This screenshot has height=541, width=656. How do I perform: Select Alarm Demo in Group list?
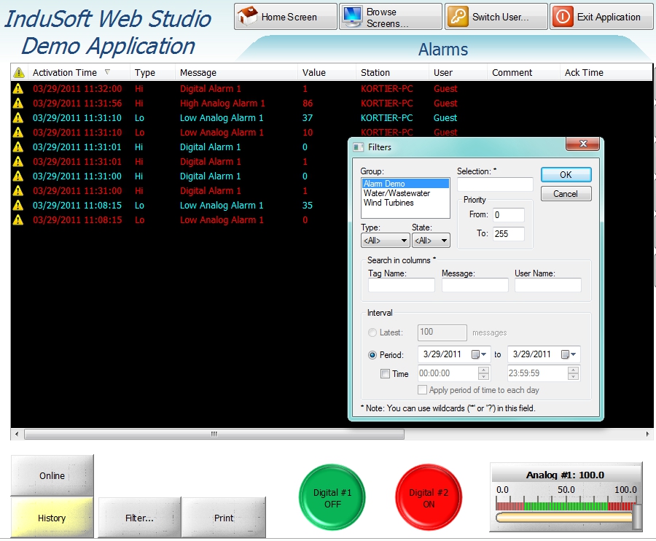point(405,184)
